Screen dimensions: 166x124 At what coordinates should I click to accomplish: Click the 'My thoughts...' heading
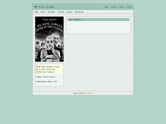pos(99,20)
